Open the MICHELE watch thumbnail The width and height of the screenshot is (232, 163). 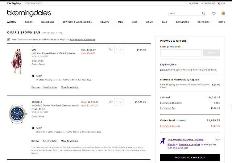(x=18, y=114)
